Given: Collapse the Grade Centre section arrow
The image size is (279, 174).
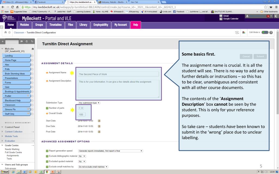Looking at the screenshot, I should pyautogui.click(x=2, y=145).
